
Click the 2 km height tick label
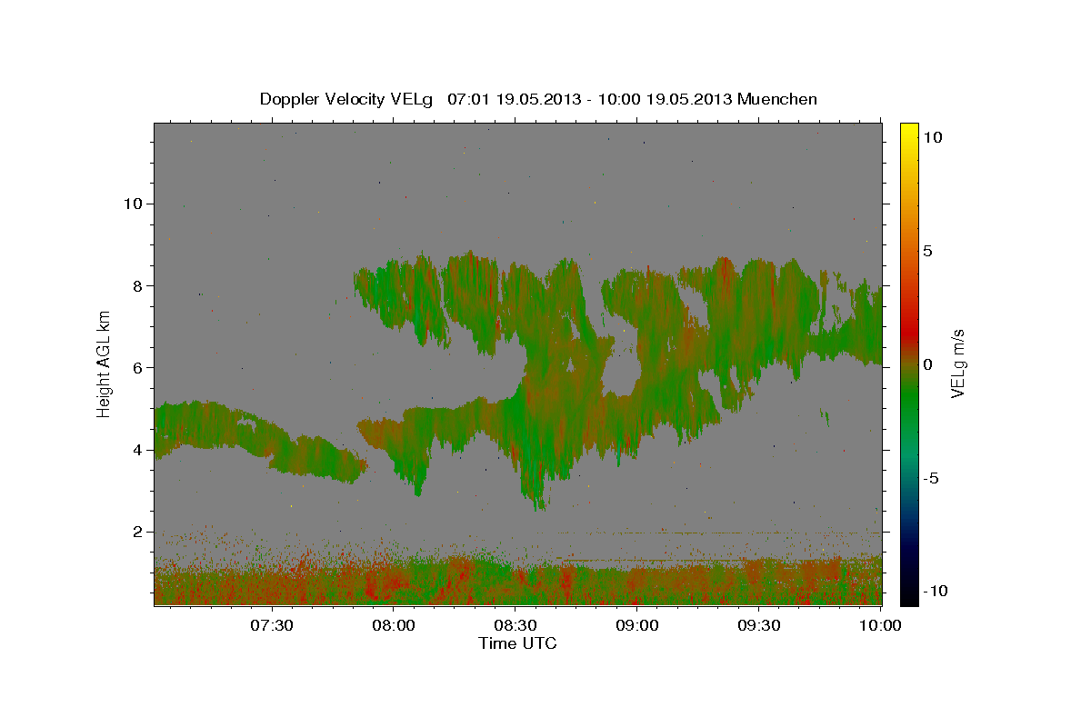138,532
